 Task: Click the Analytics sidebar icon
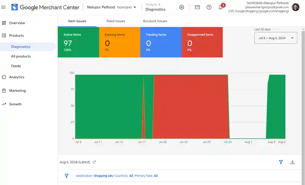4,77
